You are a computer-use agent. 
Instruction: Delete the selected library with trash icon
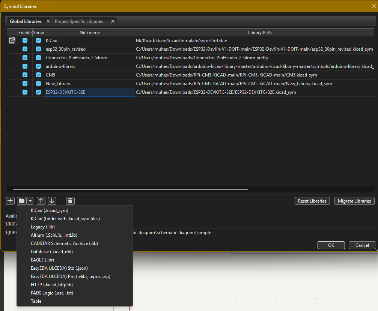[70, 201]
